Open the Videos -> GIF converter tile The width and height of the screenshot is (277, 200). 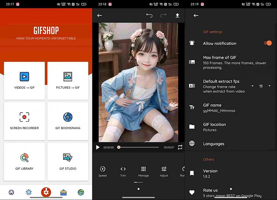24,80
